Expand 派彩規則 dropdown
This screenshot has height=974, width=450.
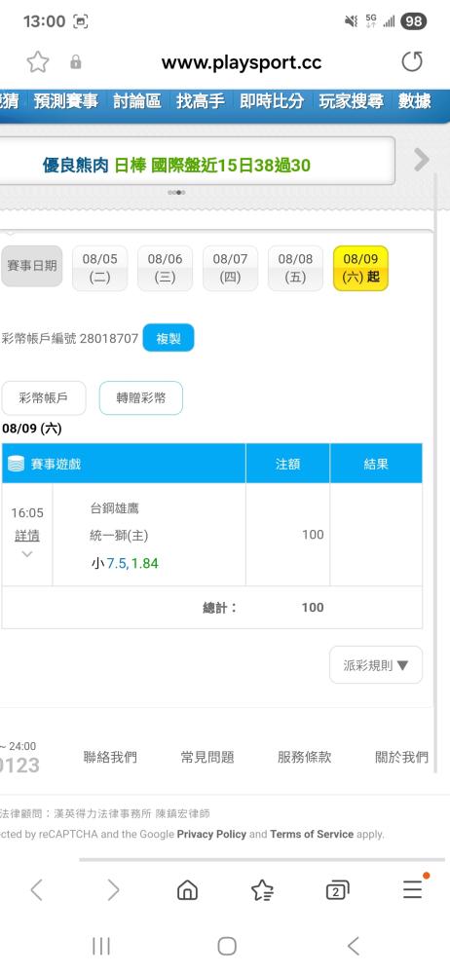tap(376, 665)
